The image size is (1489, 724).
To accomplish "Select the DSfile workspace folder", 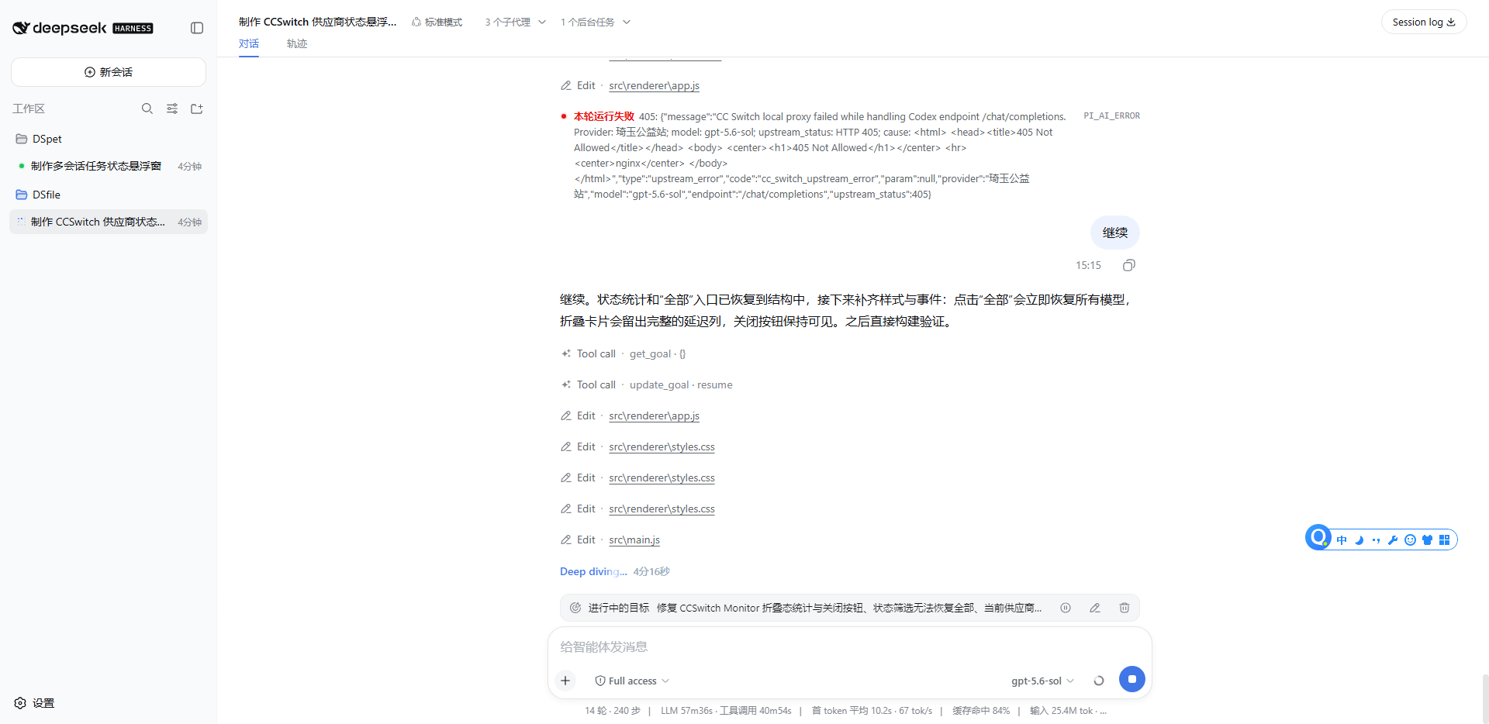I will pyautogui.click(x=109, y=195).
